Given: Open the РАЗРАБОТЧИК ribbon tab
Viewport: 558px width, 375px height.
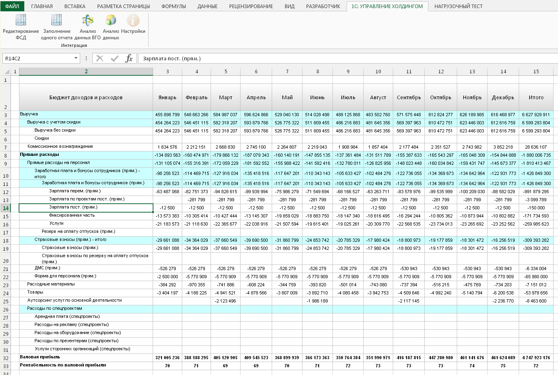Looking at the screenshot, I should click(323, 6).
